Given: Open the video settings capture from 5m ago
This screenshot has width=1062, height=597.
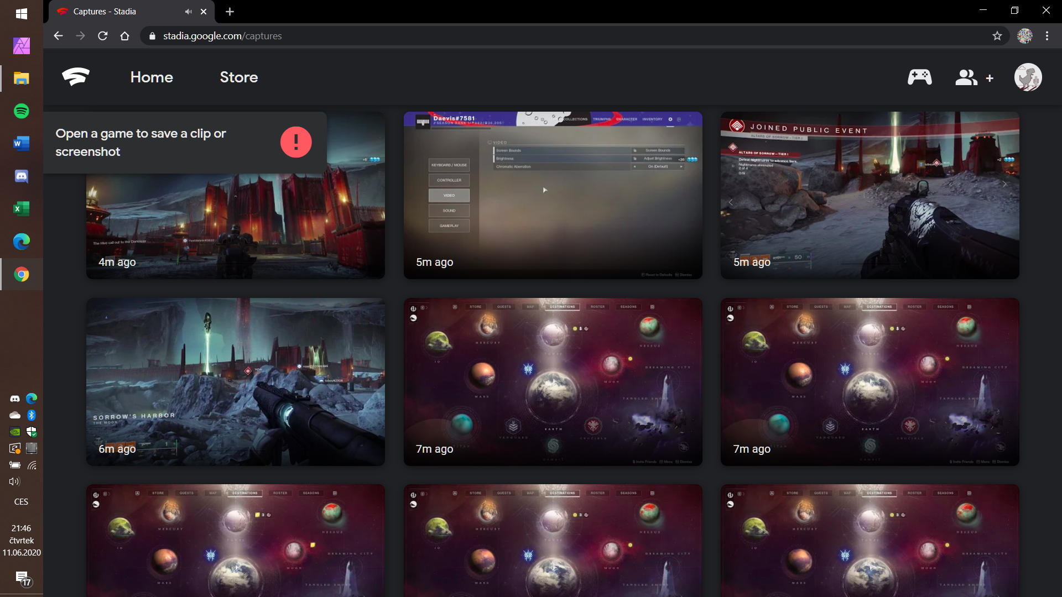Looking at the screenshot, I should pyautogui.click(x=553, y=196).
